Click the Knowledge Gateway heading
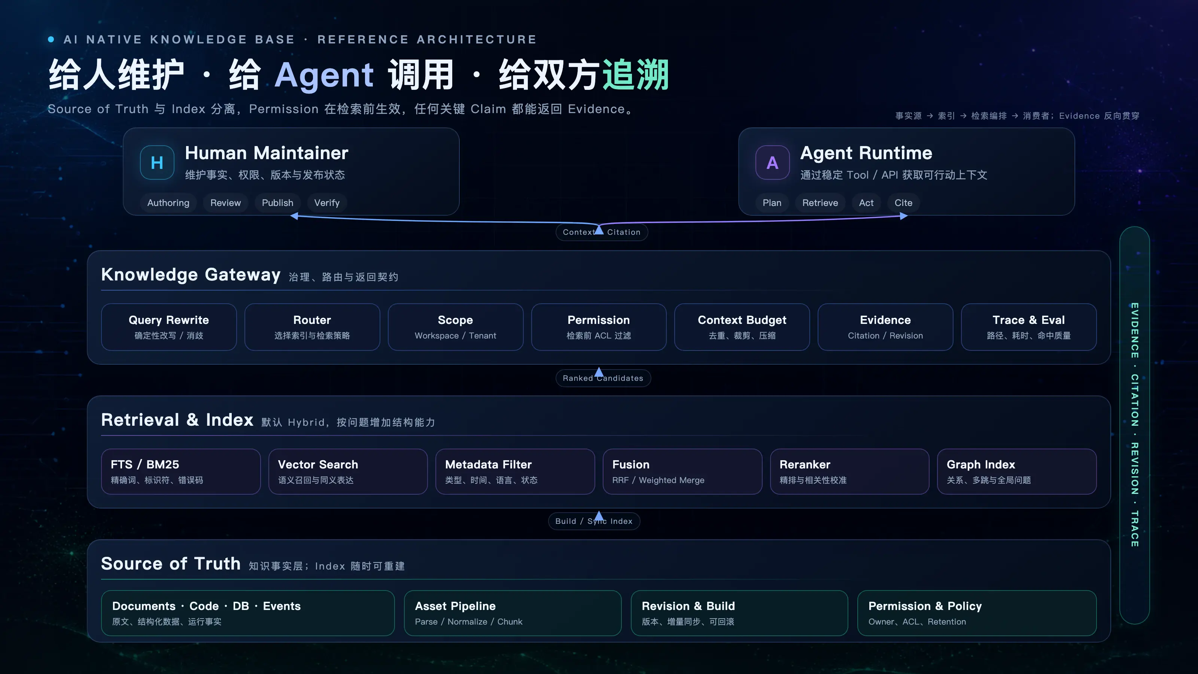 191,274
